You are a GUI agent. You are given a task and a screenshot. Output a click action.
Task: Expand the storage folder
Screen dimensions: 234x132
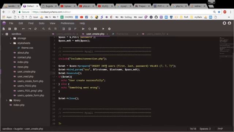click(x=11, y=38)
